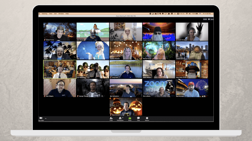Open the Chat panel
Image resolution: width=252 pixels, height=141 pixels.
pyautogui.click(x=138, y=118)
